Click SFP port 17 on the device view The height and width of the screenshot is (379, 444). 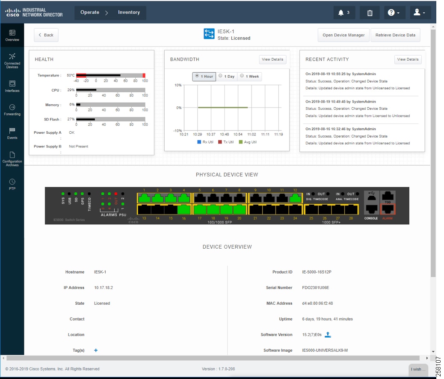pyautogui.click(x=200, y=209)
